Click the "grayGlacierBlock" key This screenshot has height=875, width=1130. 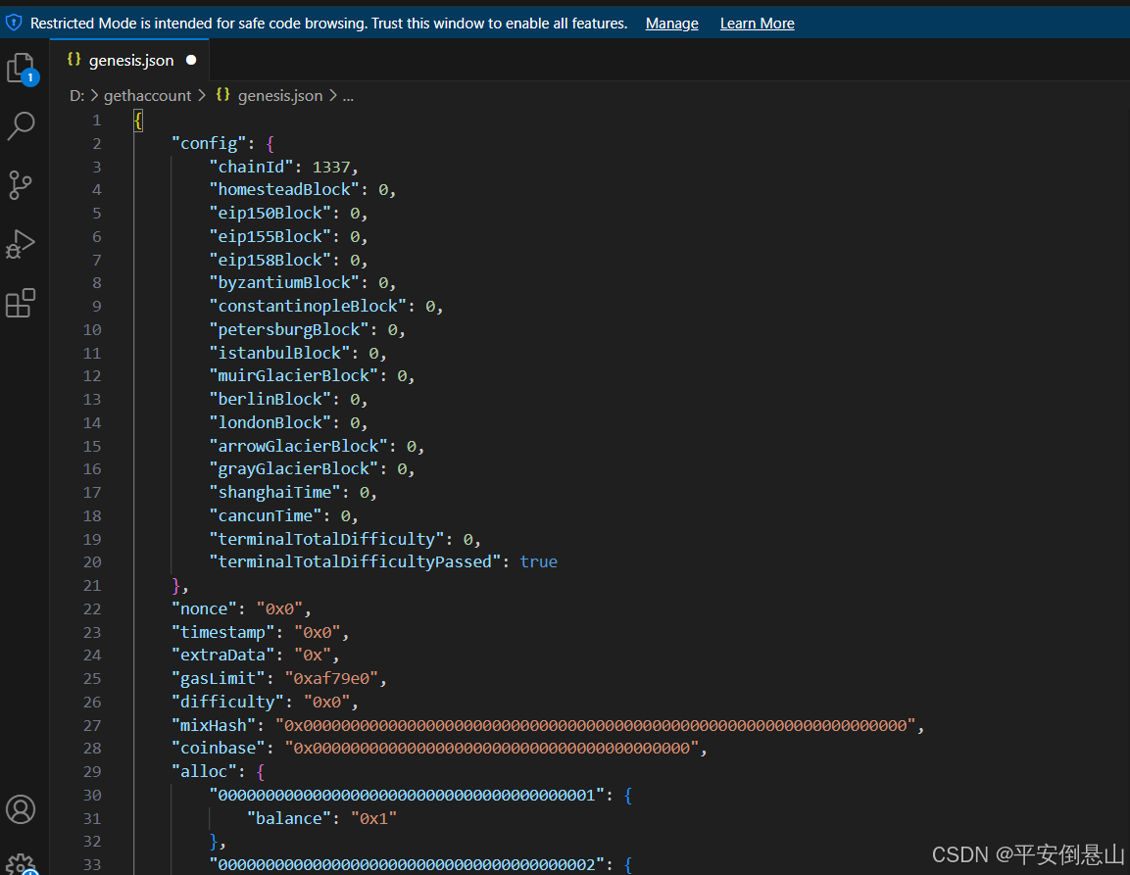(x=293, y=469)
